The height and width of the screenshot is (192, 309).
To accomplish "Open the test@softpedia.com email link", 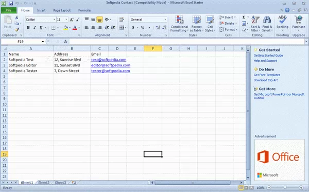I will tap(109, 60).
